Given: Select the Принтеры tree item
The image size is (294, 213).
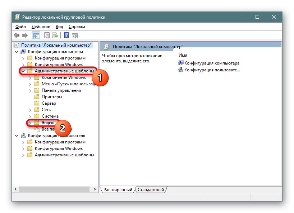Looking at the screenshot, I should coord(52,97).
